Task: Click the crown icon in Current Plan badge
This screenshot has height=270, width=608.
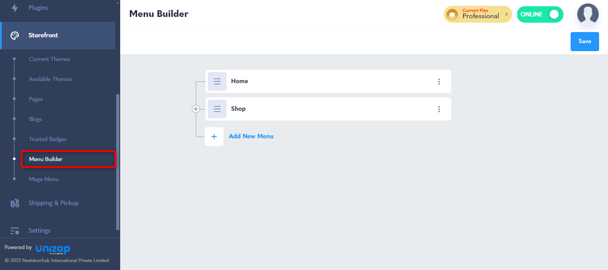Action: [453, 14]
